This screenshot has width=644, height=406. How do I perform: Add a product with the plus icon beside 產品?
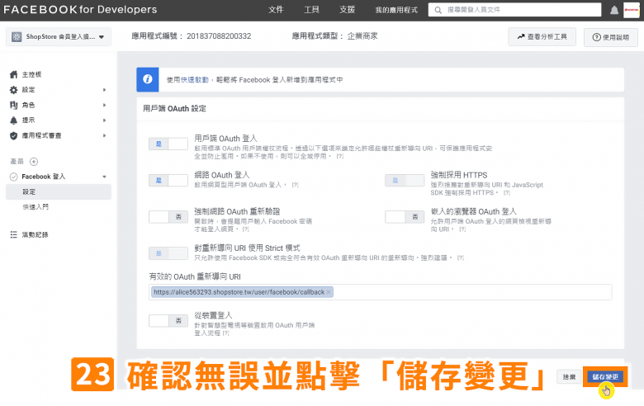[34, 162]
